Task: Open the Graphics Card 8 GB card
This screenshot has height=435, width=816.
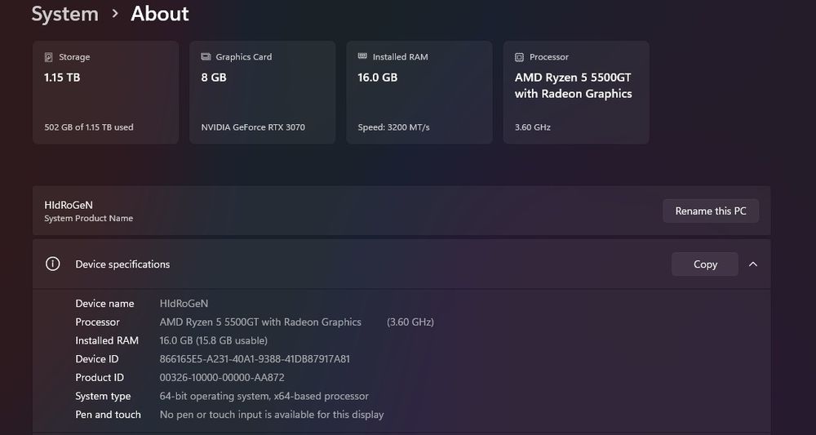Action: click(262, 92)
